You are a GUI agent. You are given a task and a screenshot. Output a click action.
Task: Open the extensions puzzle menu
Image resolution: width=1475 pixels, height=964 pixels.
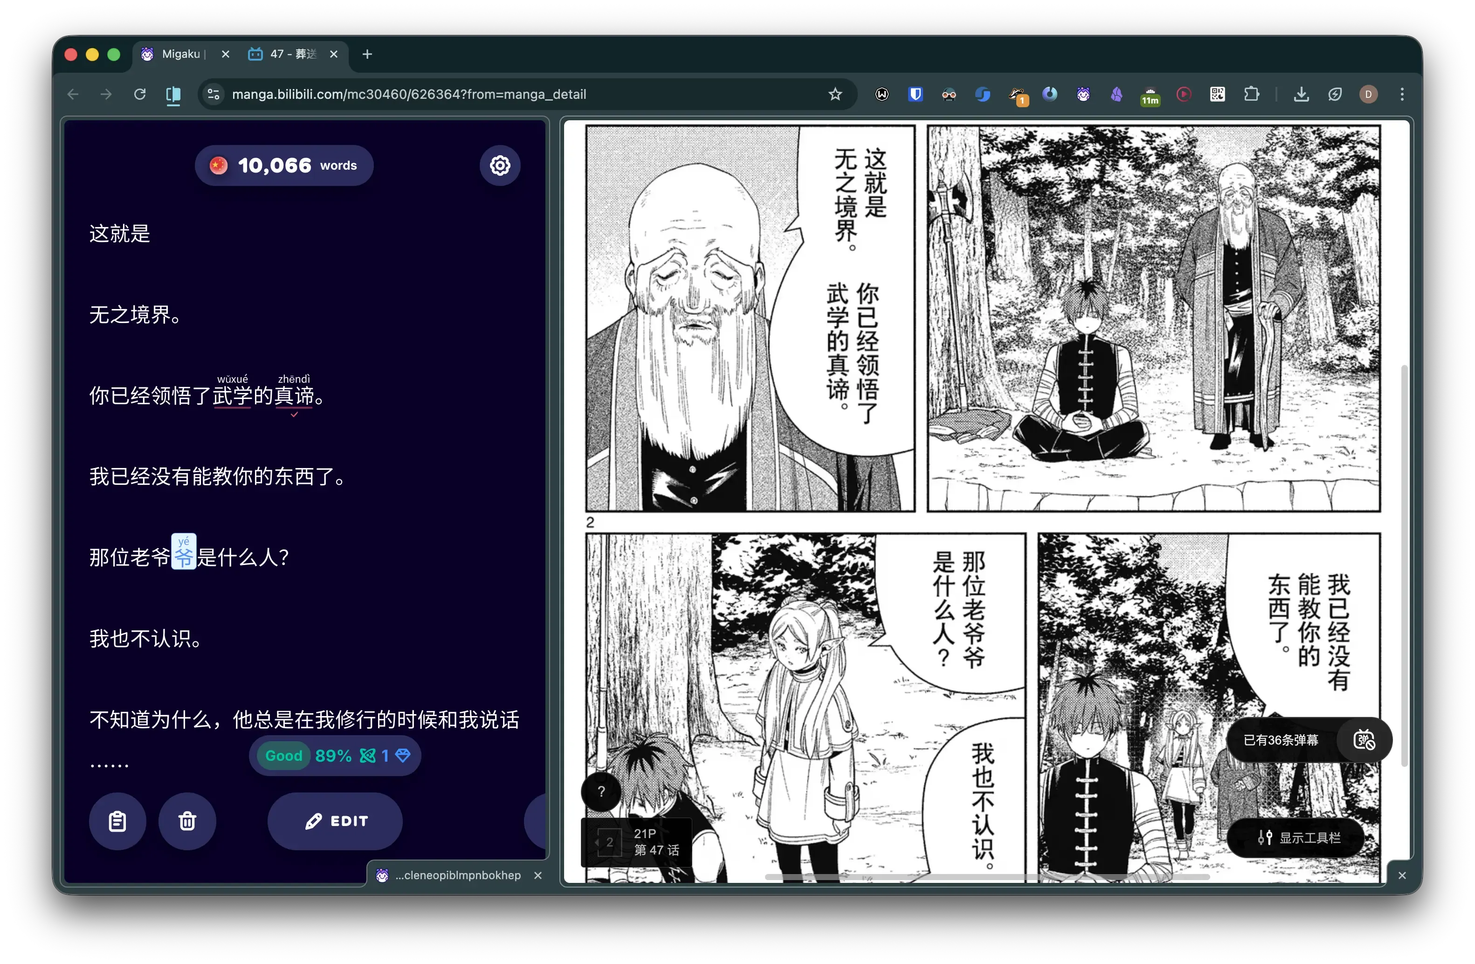tap(1251, 94)
